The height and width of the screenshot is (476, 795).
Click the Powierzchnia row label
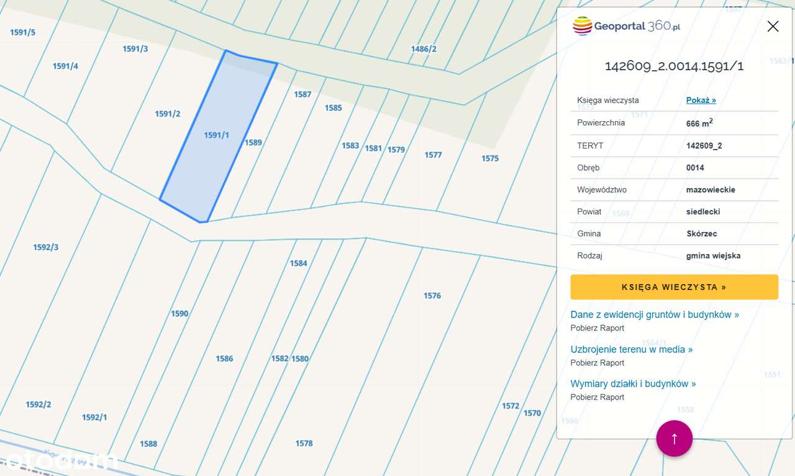(x=601, y=123)
